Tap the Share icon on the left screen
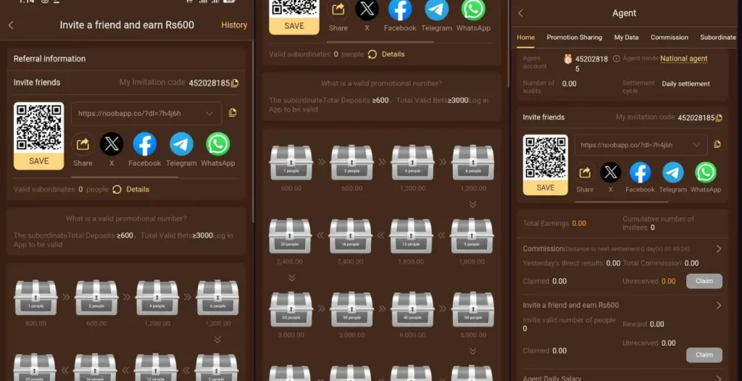Screen dimensions: 742x381 [83, 144]
